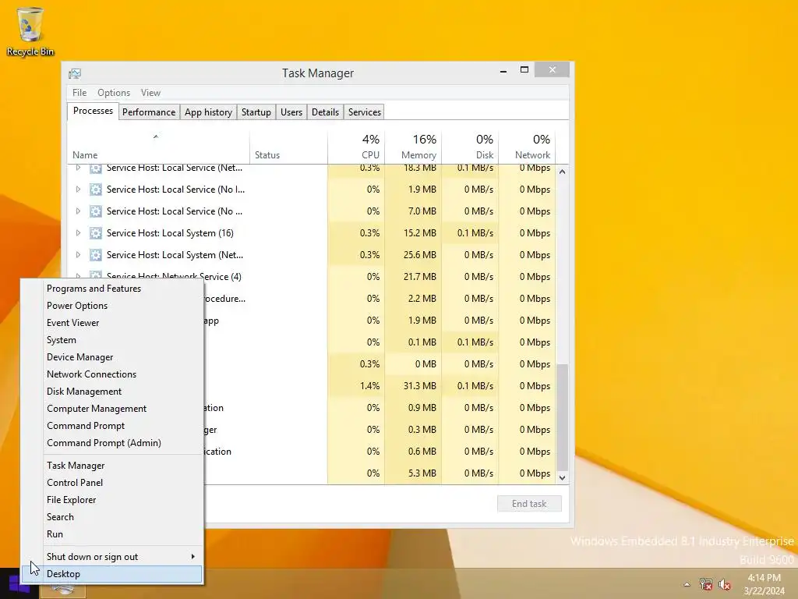The image size is (798, 599).
Task: Launch Command Prompt (Admin) entry
Action: (112, 443)
